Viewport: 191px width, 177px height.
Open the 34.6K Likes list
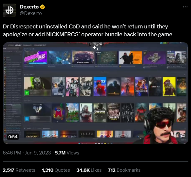[x=89, y=170]
